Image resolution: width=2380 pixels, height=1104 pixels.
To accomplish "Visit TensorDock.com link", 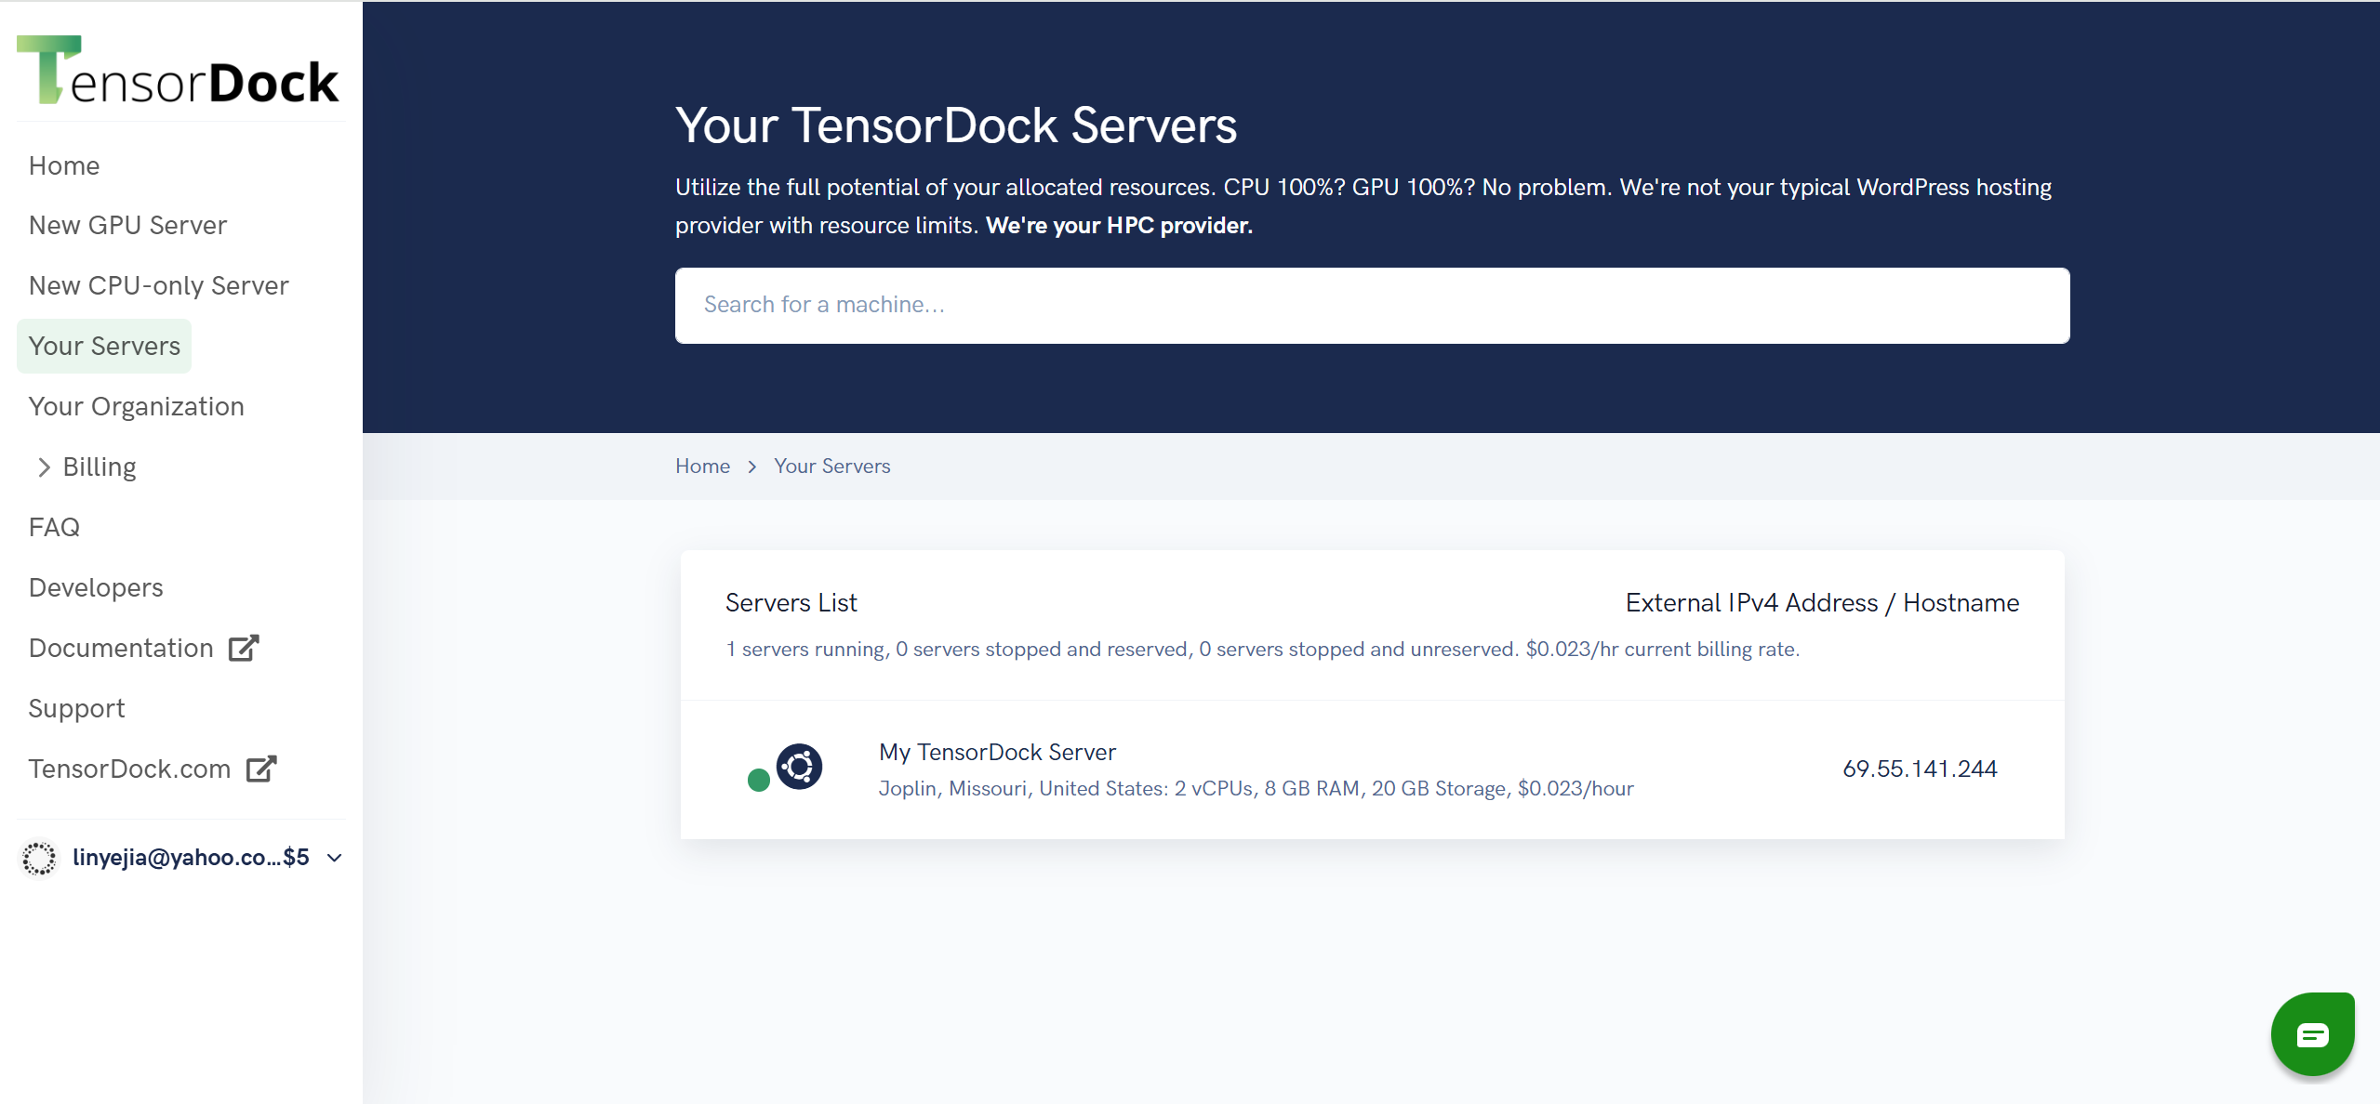I will (x=129, y=769).
